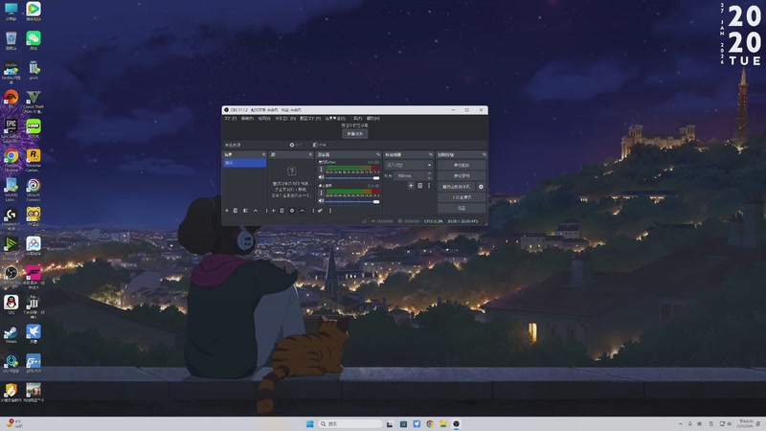Pop out the Scene Transitions dock
Screen dimensions: 766x431
(431, 154)
